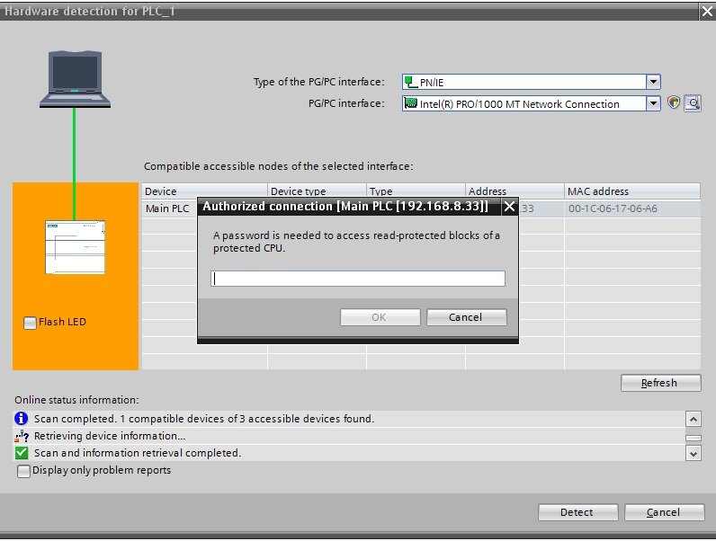Image resolution: width=716 pixels, height=541 pixels.
Task: Click the shield configuration icon
Action: tap(673, 102)
